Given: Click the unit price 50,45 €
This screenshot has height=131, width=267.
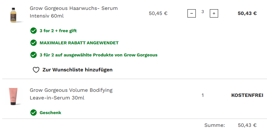Looking at the screenshot, I should point(158,13).
